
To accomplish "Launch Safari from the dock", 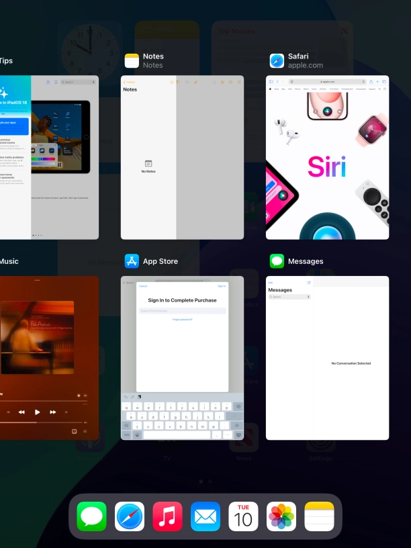I will point(130,517).
